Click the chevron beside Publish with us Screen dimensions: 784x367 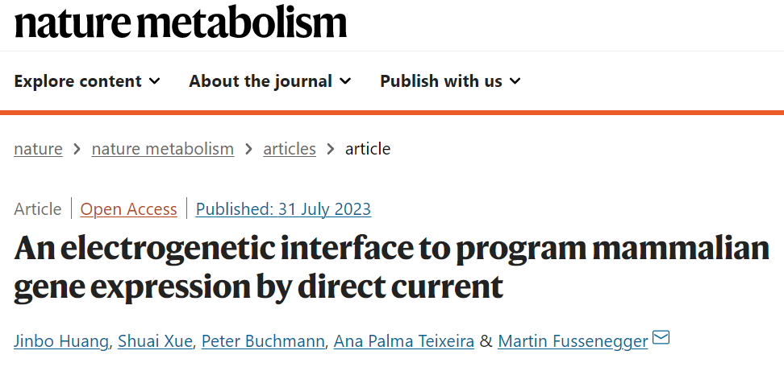click(515, 81)
